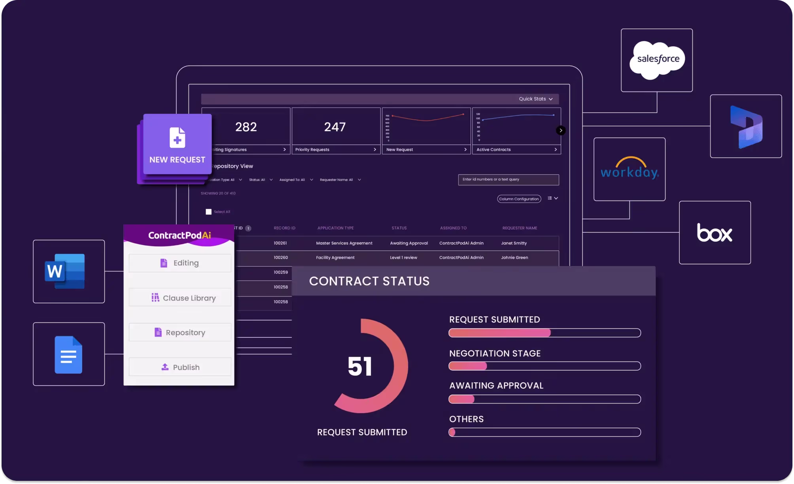Image resolution: width=794 pixels, height=484 pixels.
Task: Click the Active Contracts line chart
Action: point(516,126)
